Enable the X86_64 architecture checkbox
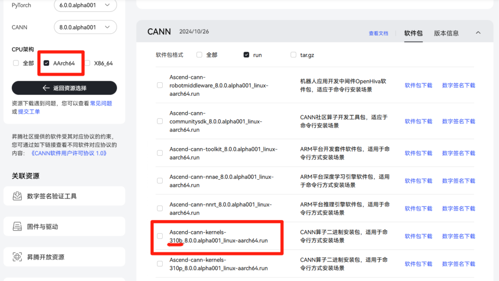The width and height of the screenshot is (499, 281). 88,63
